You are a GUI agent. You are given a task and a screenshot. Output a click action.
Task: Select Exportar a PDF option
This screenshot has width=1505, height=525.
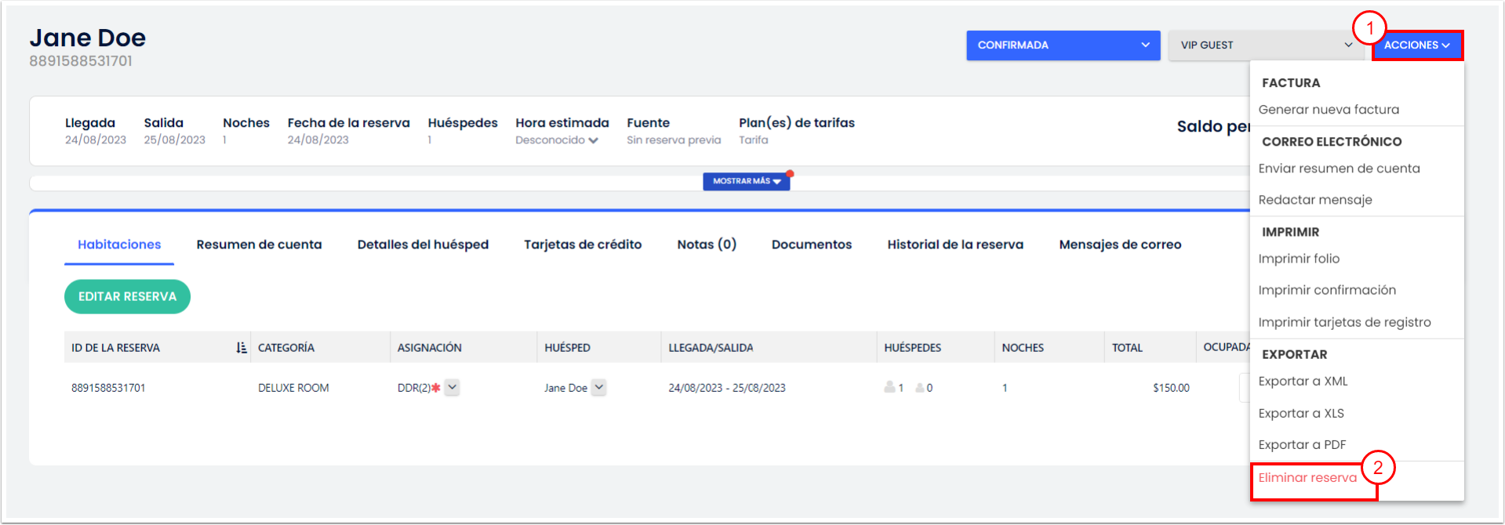(x=1302, y=445)
